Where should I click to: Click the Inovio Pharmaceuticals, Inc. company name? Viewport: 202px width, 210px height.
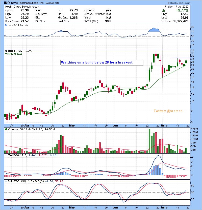click(x=28, y=3)
